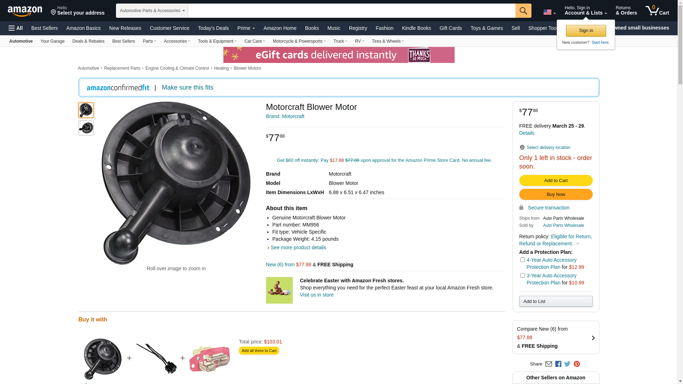Select the second product thumbnail image
The height and width of the screenshot is (384, 683).
pyautogui.click(x=86, y=128)
